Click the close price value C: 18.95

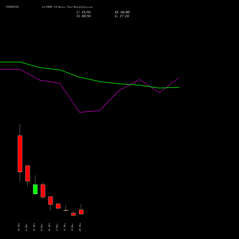tap(84, 12)
